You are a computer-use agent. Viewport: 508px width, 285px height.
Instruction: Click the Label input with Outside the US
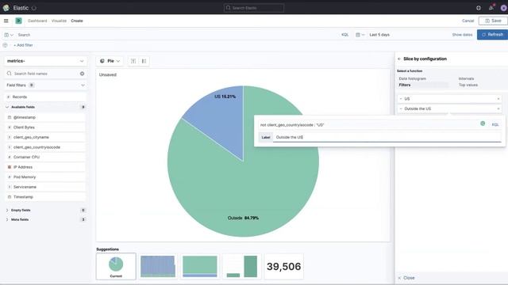[387, 137]
